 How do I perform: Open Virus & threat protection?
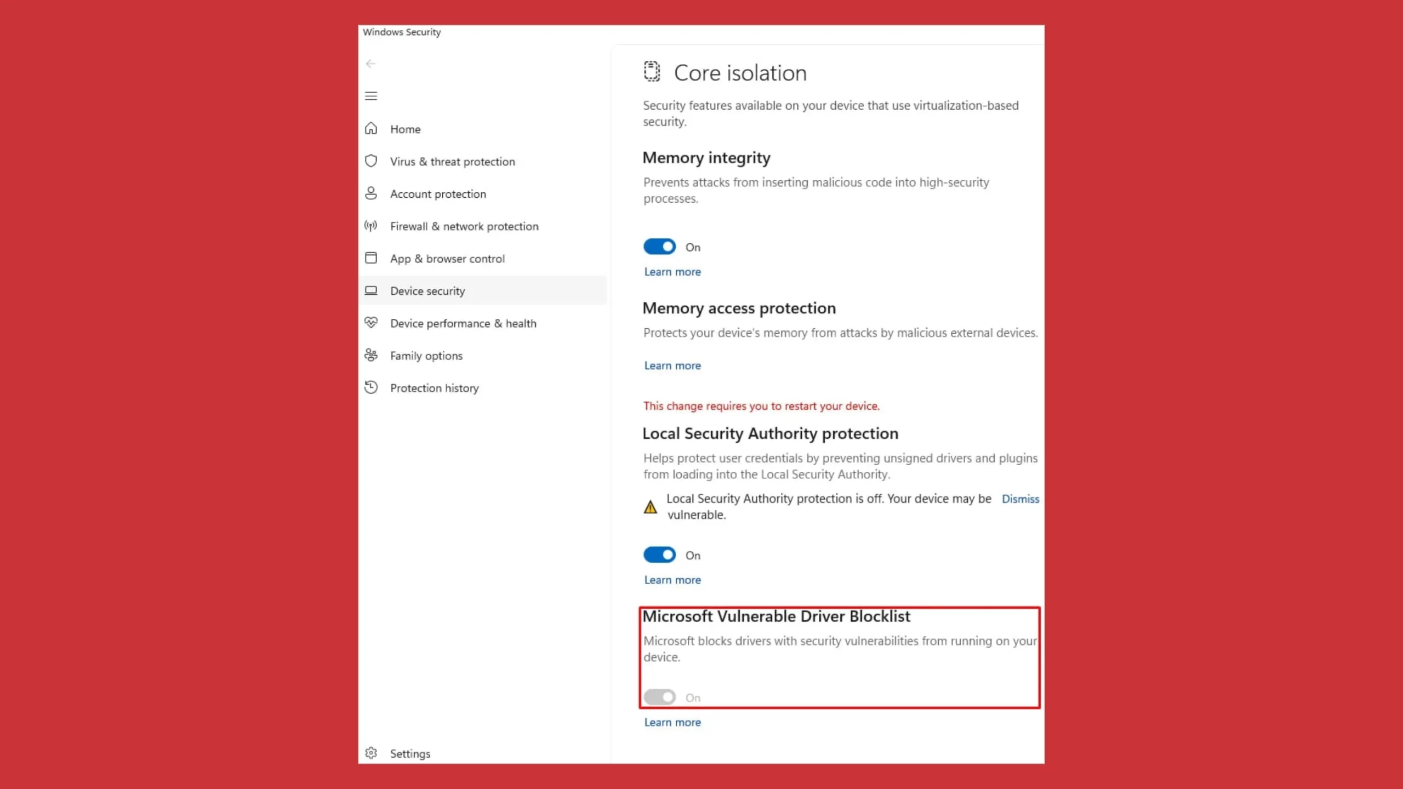click(x=483, y=161)
